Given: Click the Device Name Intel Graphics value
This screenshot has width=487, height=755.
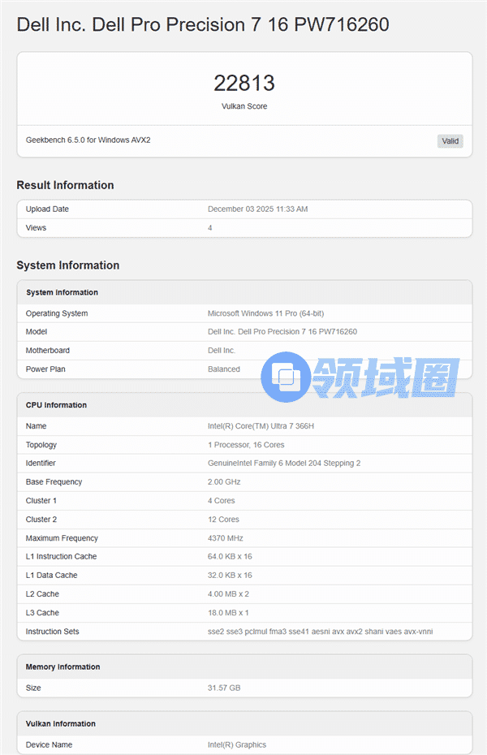Looking at the screenshot, I should 236,745.
